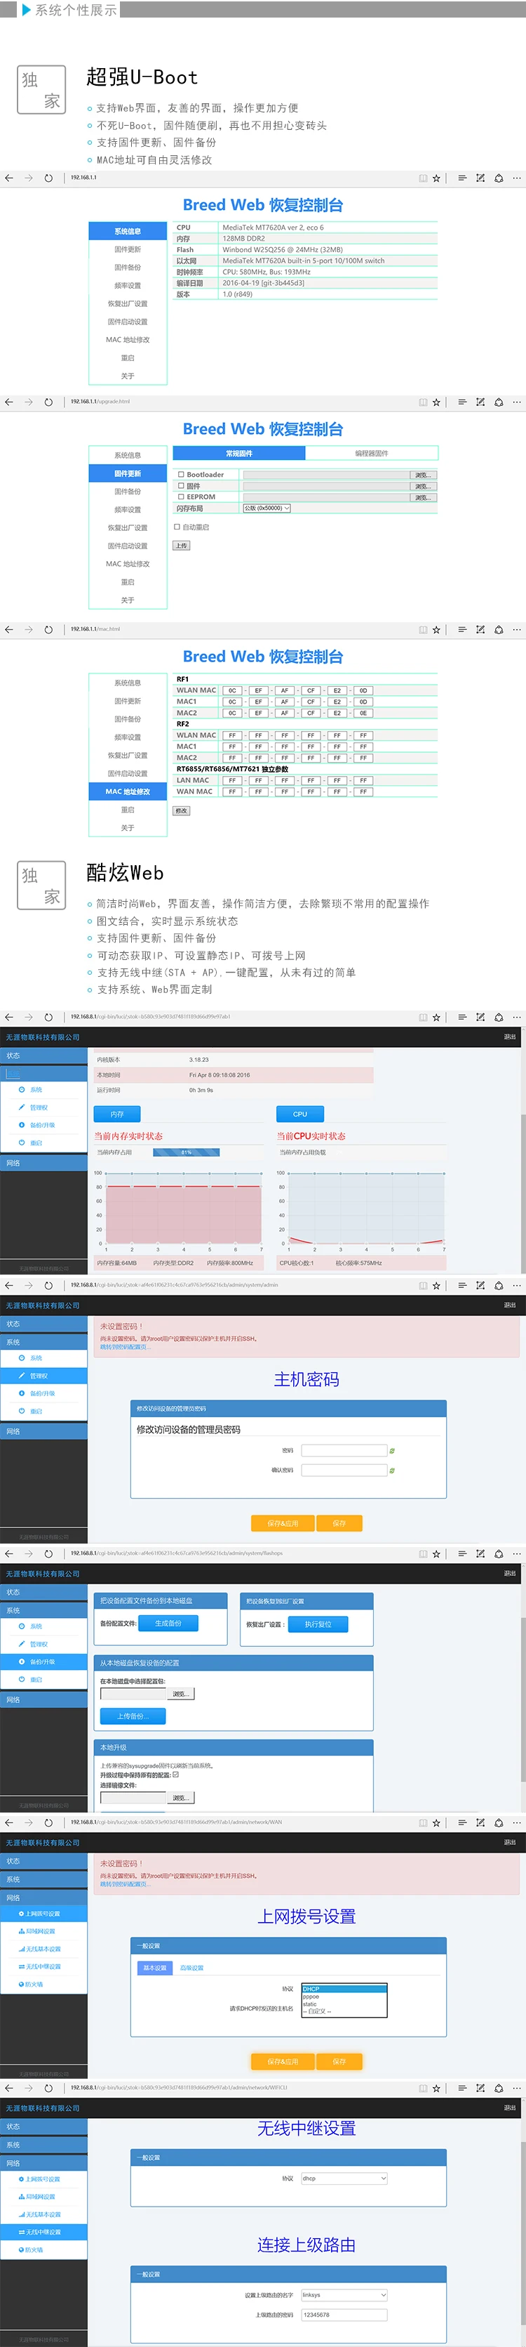Open 无线基本设置 wireless signal icon item
Image resolution: width=526 pixels, height=2347 pixels.
click(x=22, y=1949)
